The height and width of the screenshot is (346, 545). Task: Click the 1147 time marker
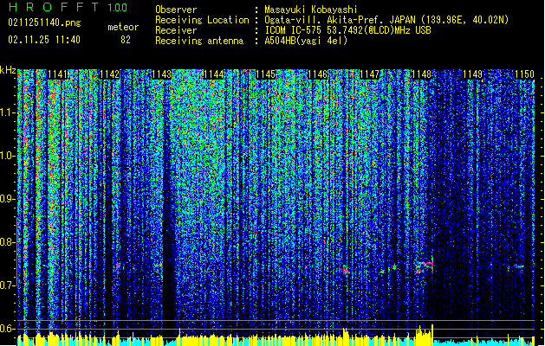pyautogui.click(x=369, y=74)
